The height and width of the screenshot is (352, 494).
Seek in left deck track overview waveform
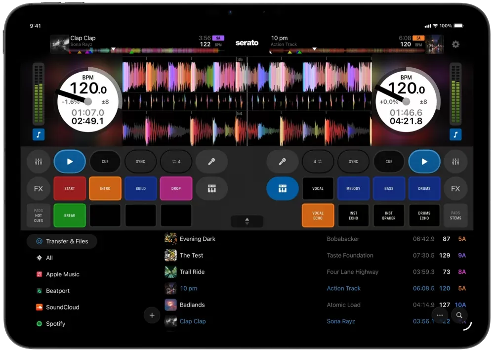pos(146,50)
